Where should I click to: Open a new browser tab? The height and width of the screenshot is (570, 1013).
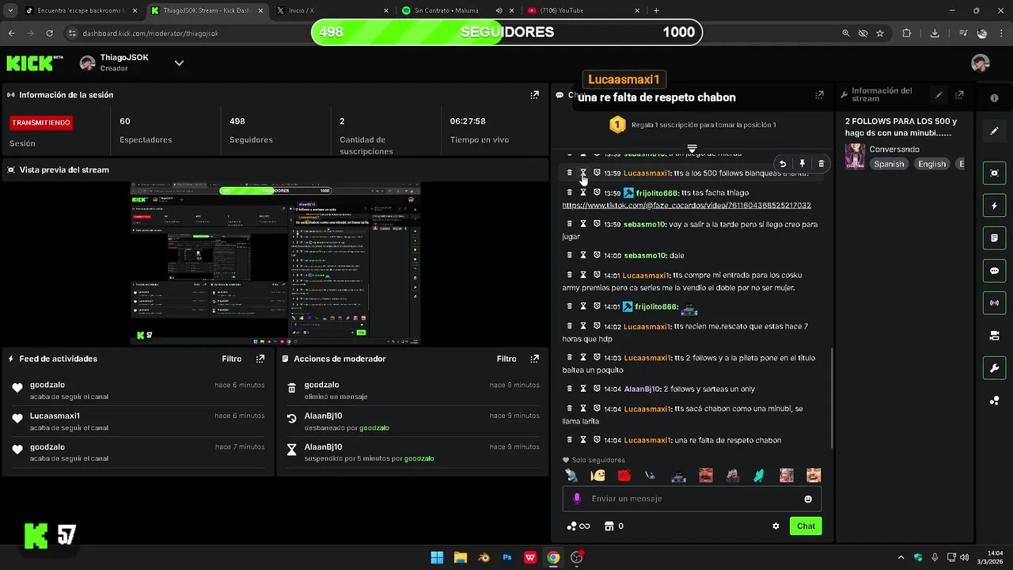tap(656, 10)
